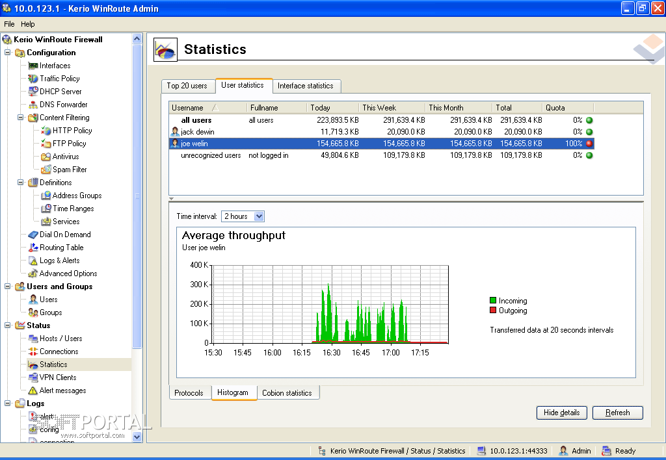666x460 pixels.
Task: Sort by the Username column header
Action: (207, 108)
